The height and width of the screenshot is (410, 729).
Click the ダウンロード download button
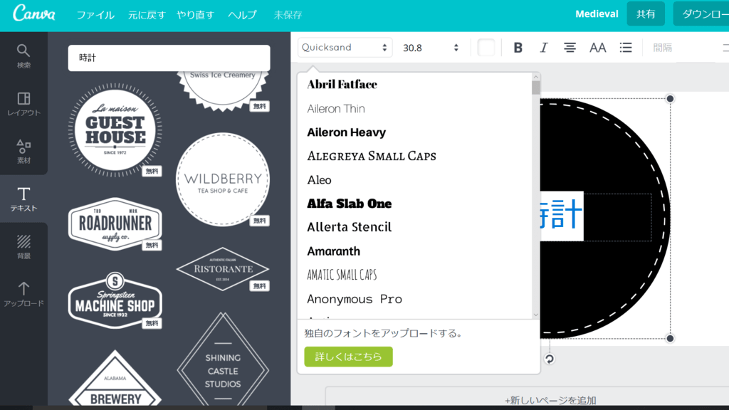(x=701, y=14)
